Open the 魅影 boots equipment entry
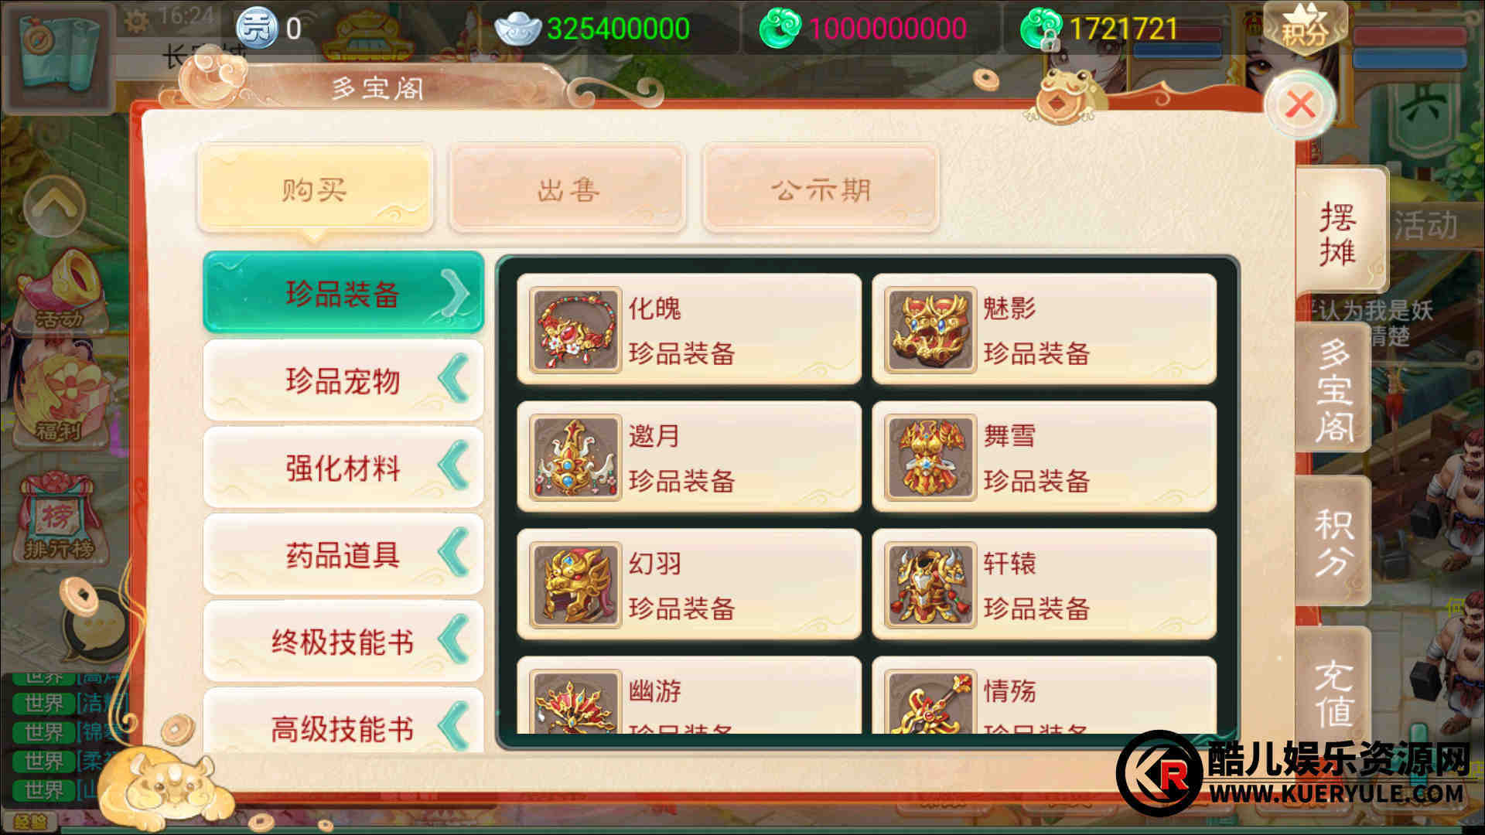1485x835 pixels. 1044,329
